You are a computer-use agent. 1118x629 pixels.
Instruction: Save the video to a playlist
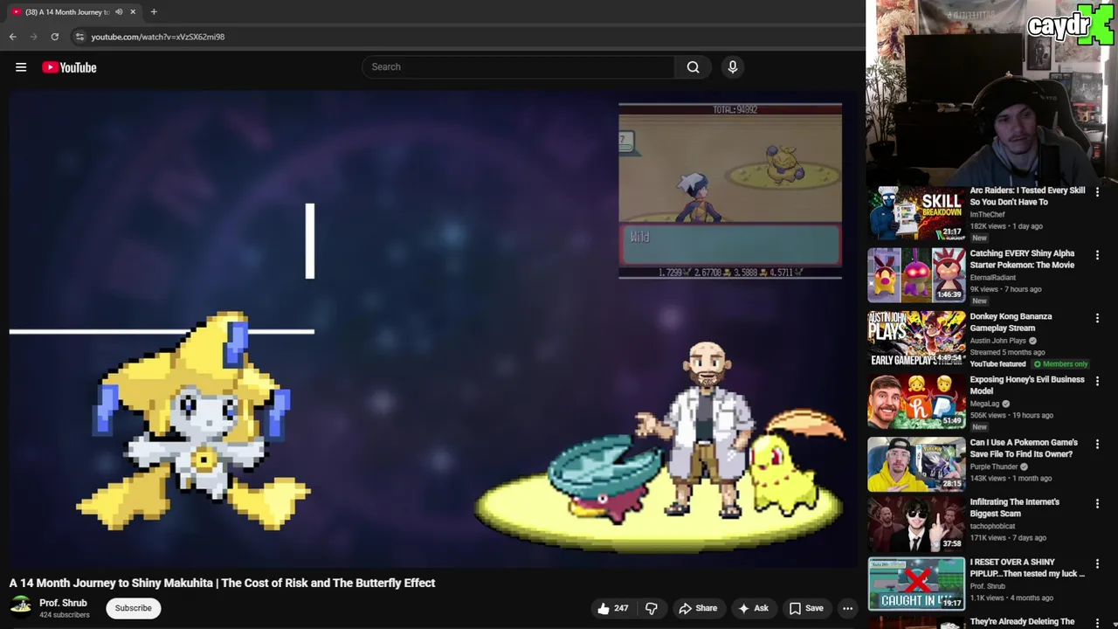click(x=806, y=608)
